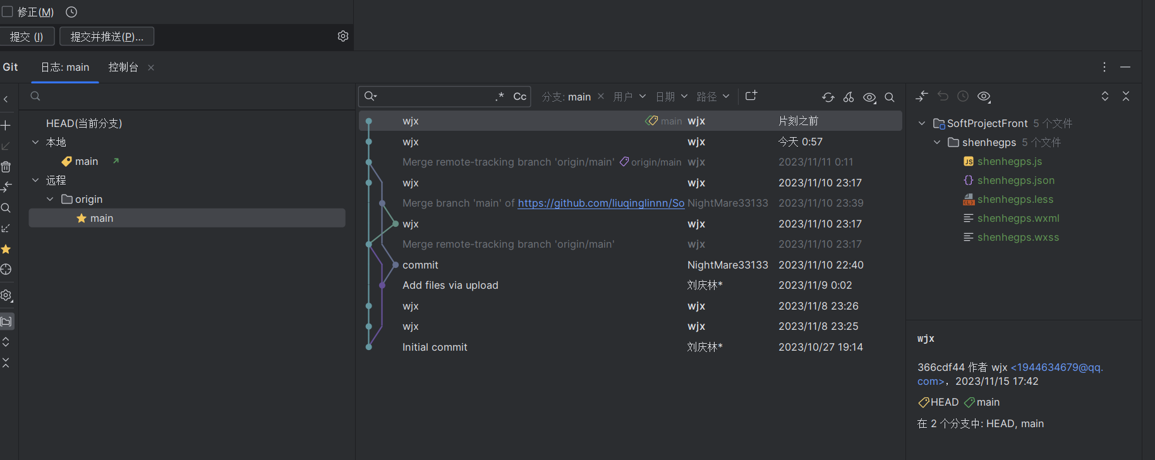
Task: Switch to the 日志: main tab
Action: pos(65,67)
